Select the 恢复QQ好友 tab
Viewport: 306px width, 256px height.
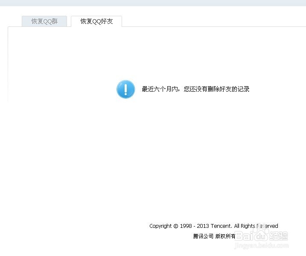coord(96,21)
